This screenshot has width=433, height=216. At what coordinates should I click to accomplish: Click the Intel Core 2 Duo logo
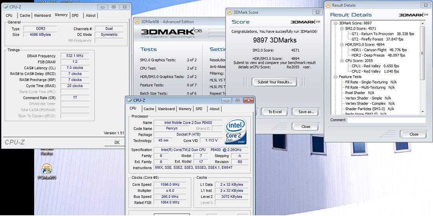[235, 132]
